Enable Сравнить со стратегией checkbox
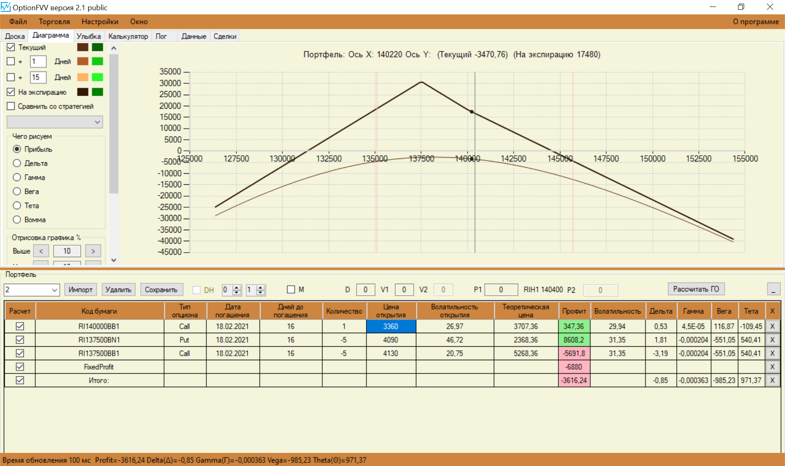The width and height of the screenshot is (785, 466). 11,106
